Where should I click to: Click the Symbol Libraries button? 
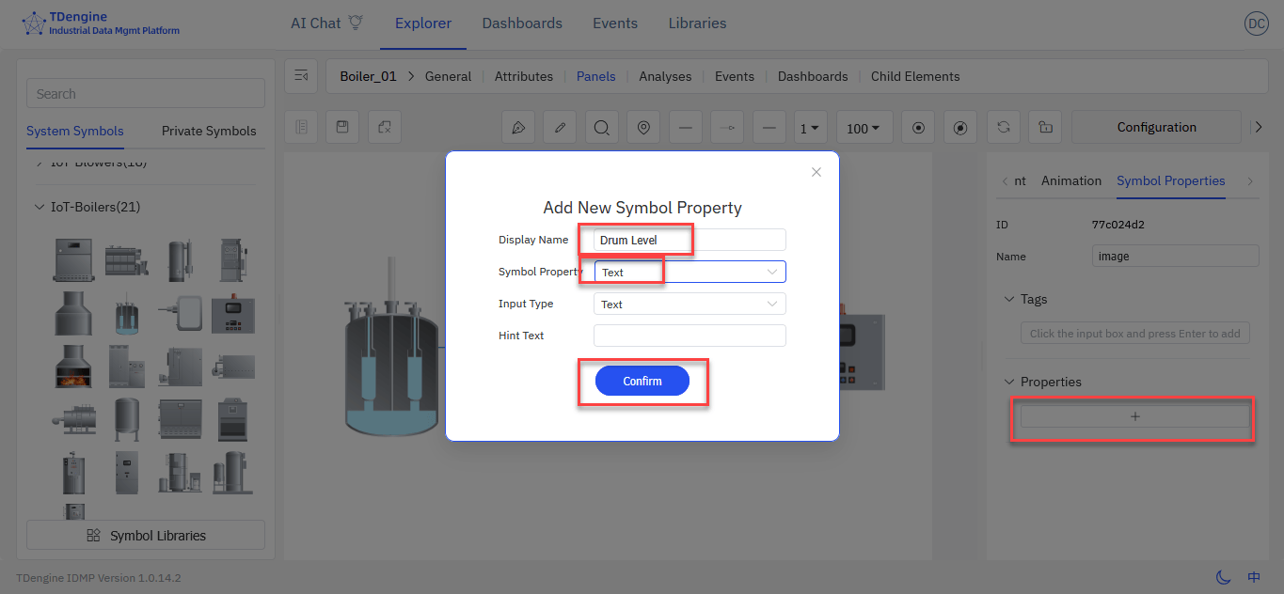146,536
